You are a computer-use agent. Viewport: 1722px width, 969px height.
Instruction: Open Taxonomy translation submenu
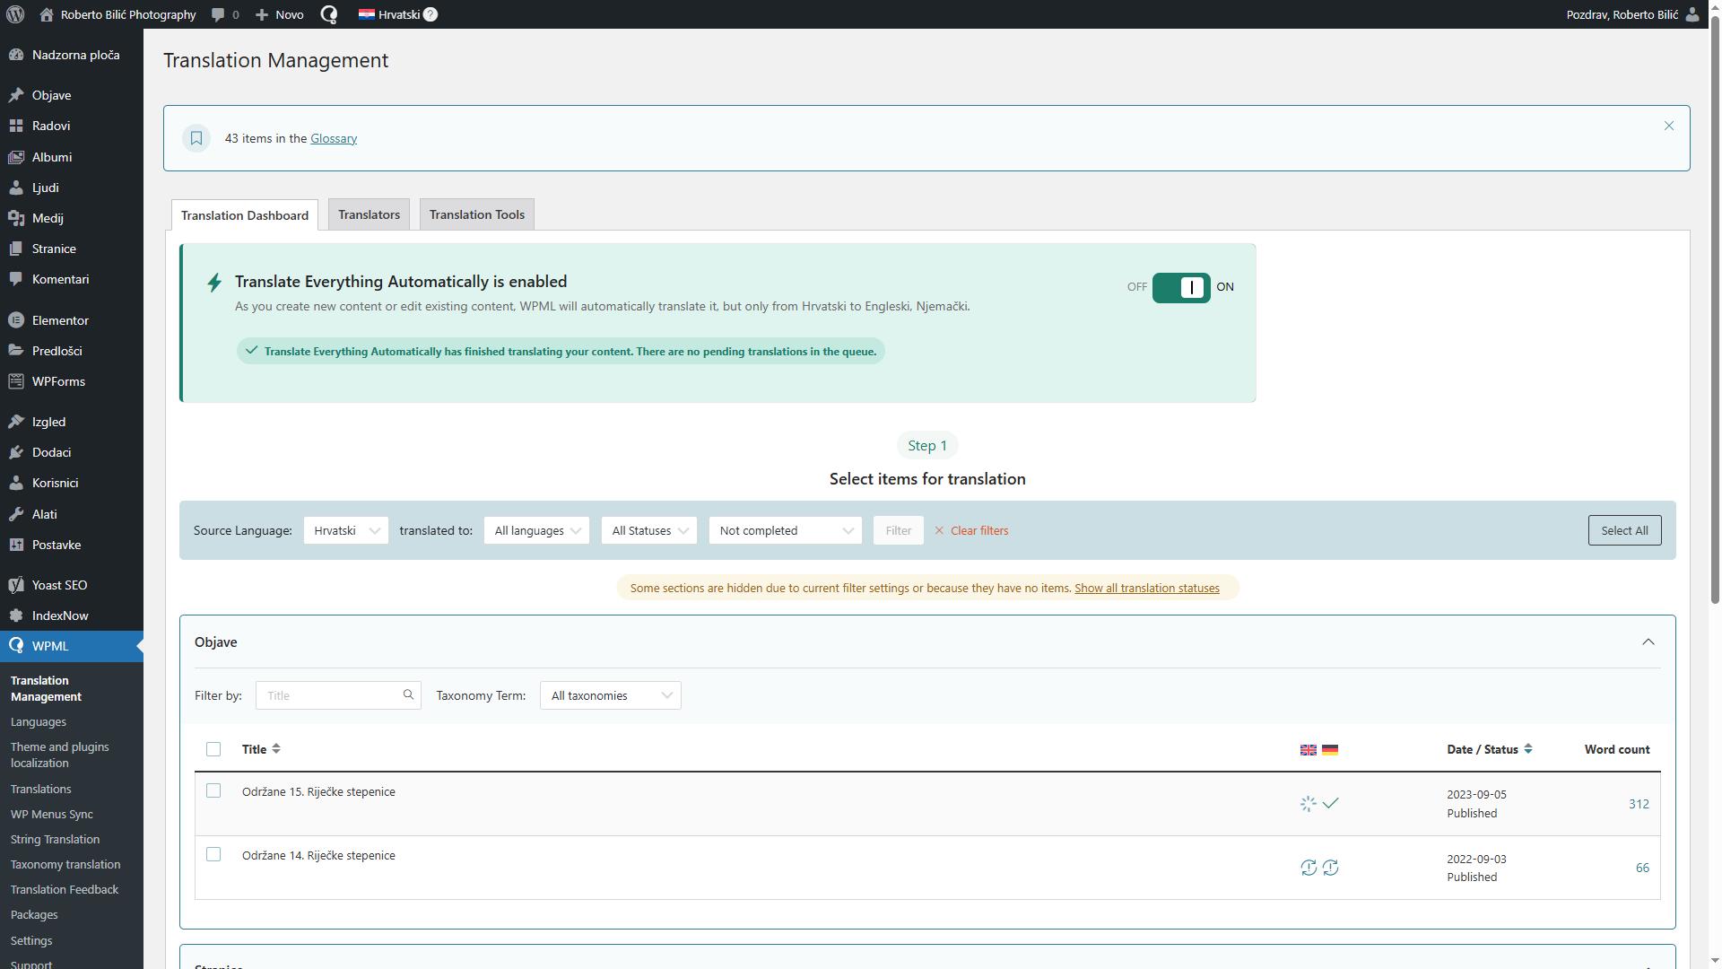[x=65, y=865]
